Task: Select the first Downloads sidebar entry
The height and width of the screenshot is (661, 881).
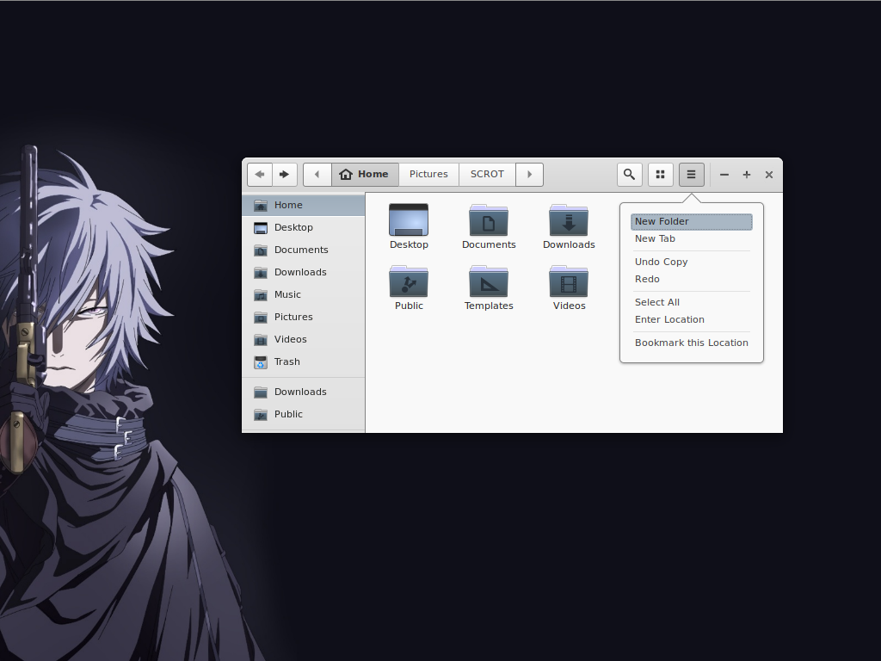Action: pyautogui.click(x=304, y=273)
